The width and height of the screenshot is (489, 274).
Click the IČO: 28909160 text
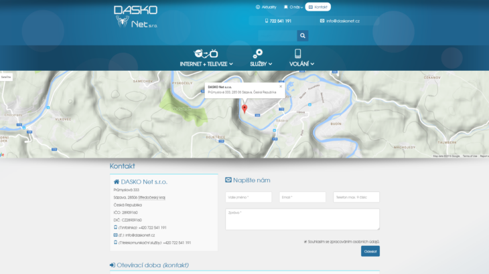coord(126,213)
